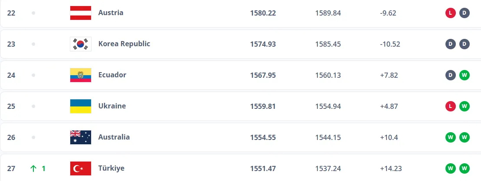Open the Australia team link
The width and height of the screenshot is (481, 181).
114,137
